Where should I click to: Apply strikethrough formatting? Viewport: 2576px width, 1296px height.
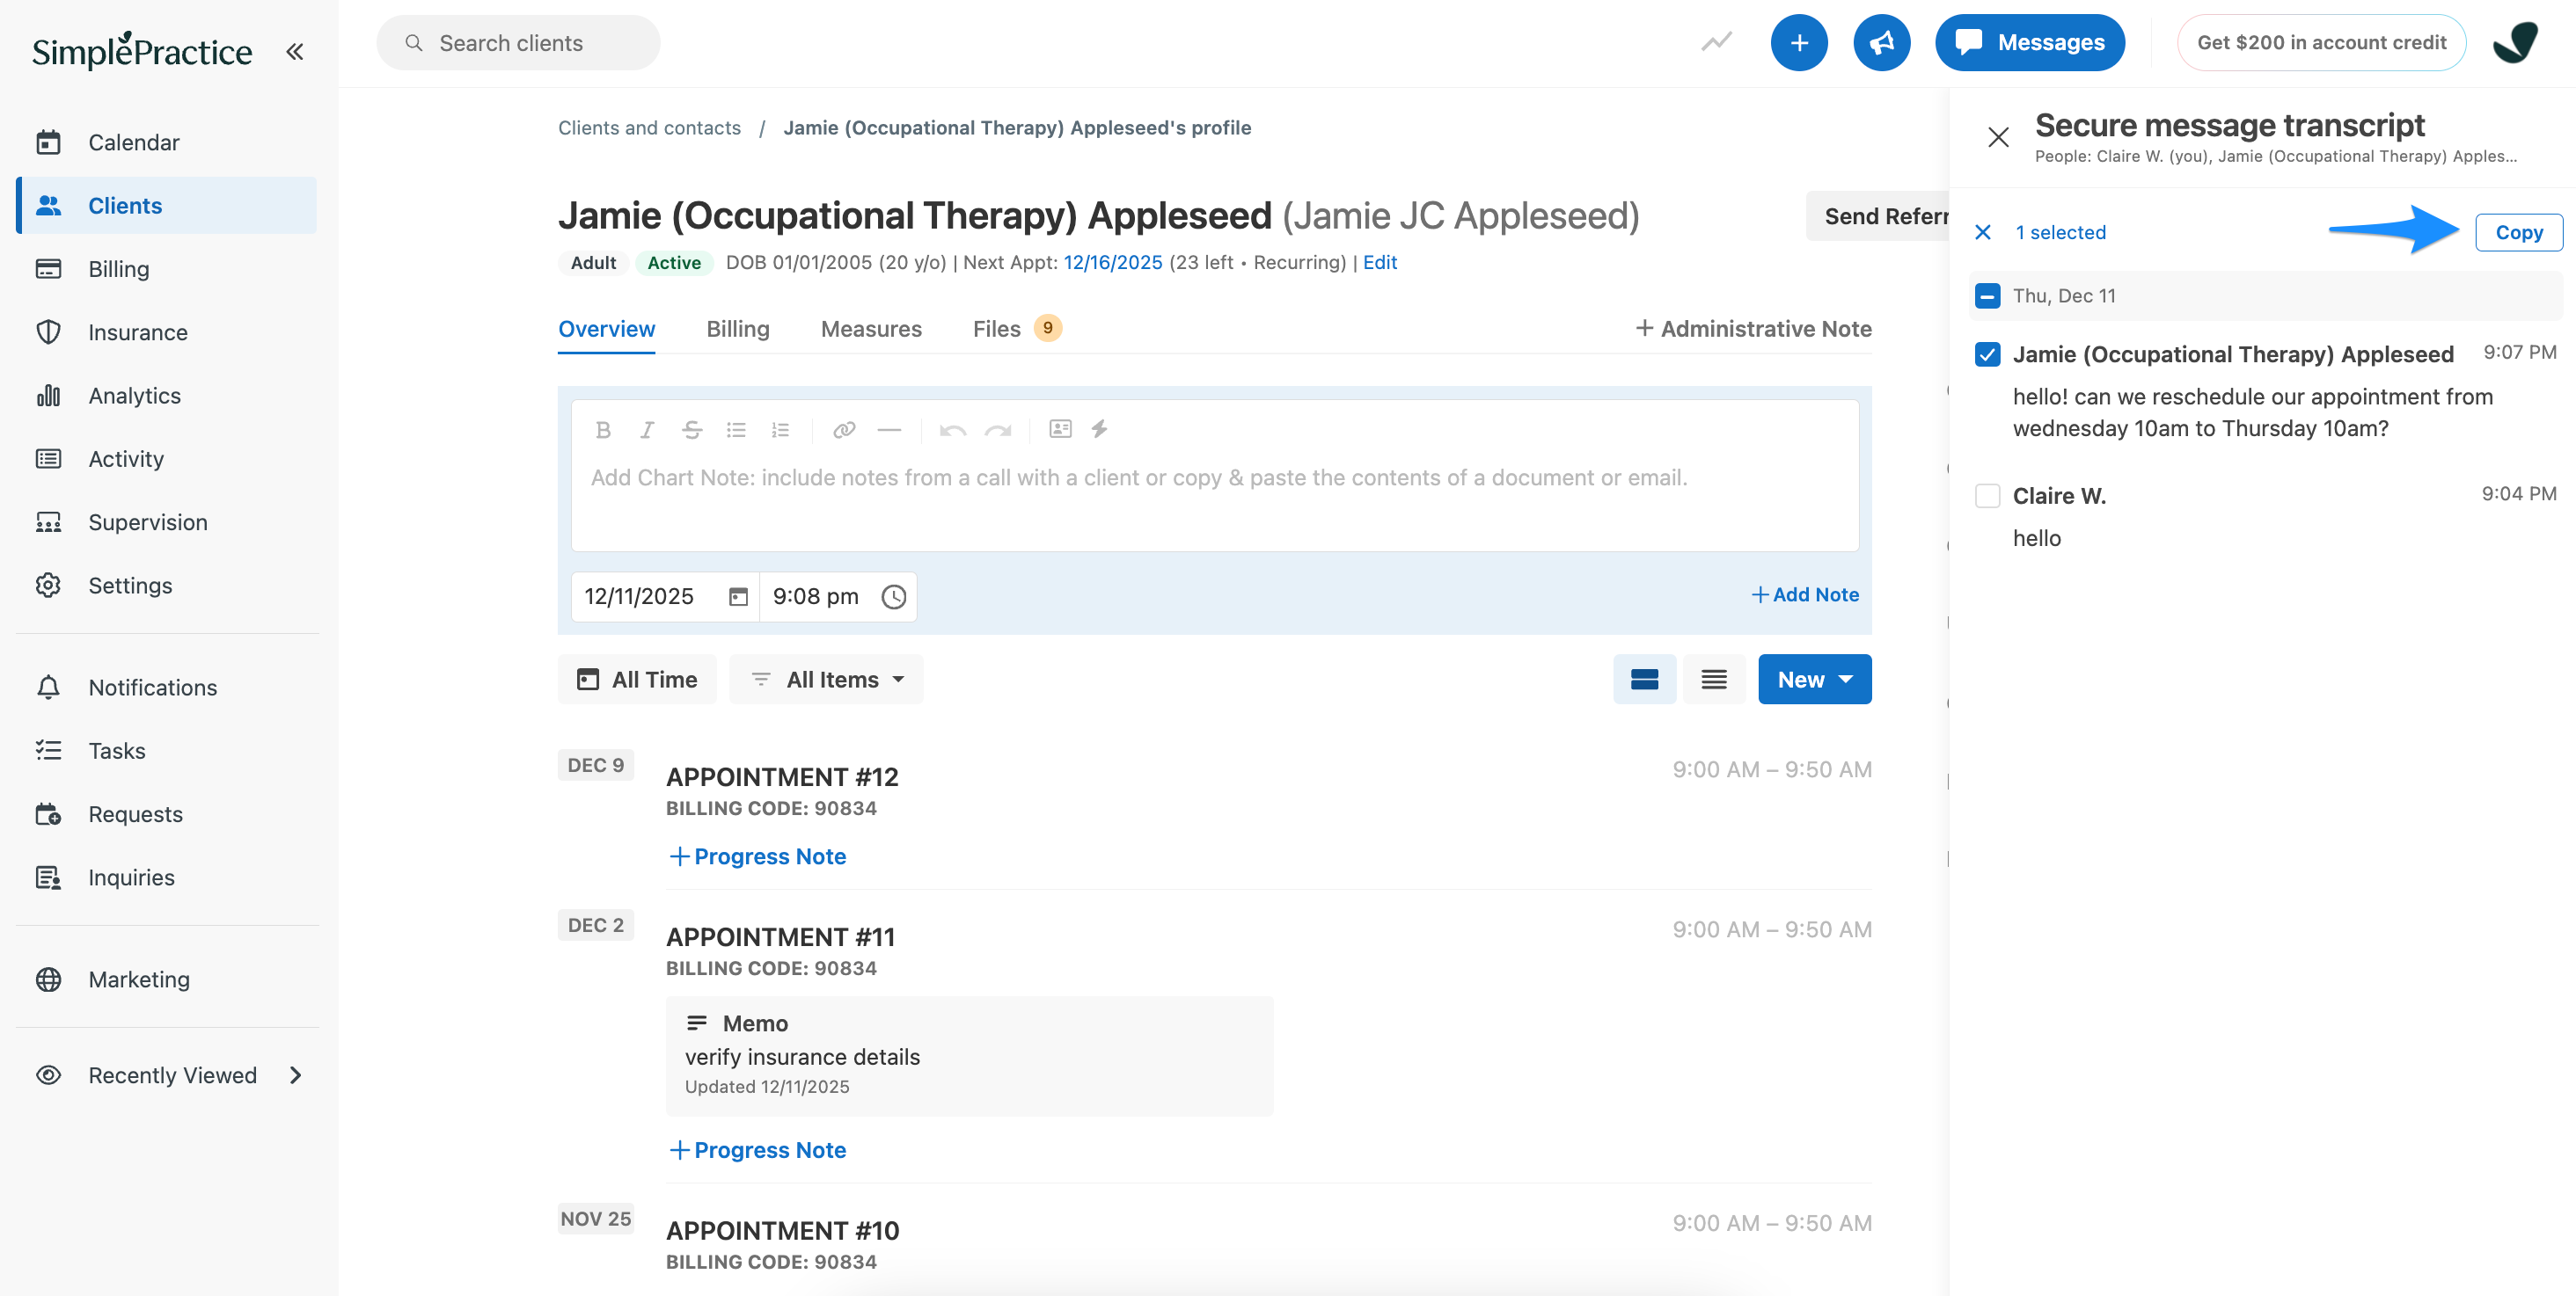point(692,430)
